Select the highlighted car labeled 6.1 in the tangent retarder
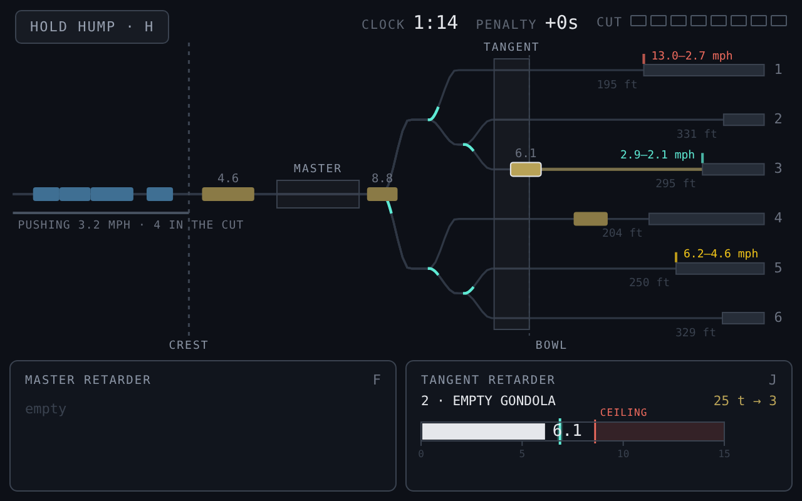 click(526, 169)
